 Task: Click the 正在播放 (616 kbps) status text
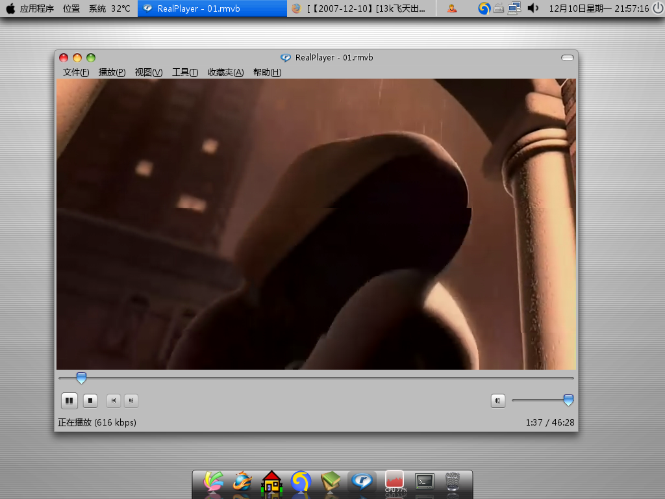(97, 422)
